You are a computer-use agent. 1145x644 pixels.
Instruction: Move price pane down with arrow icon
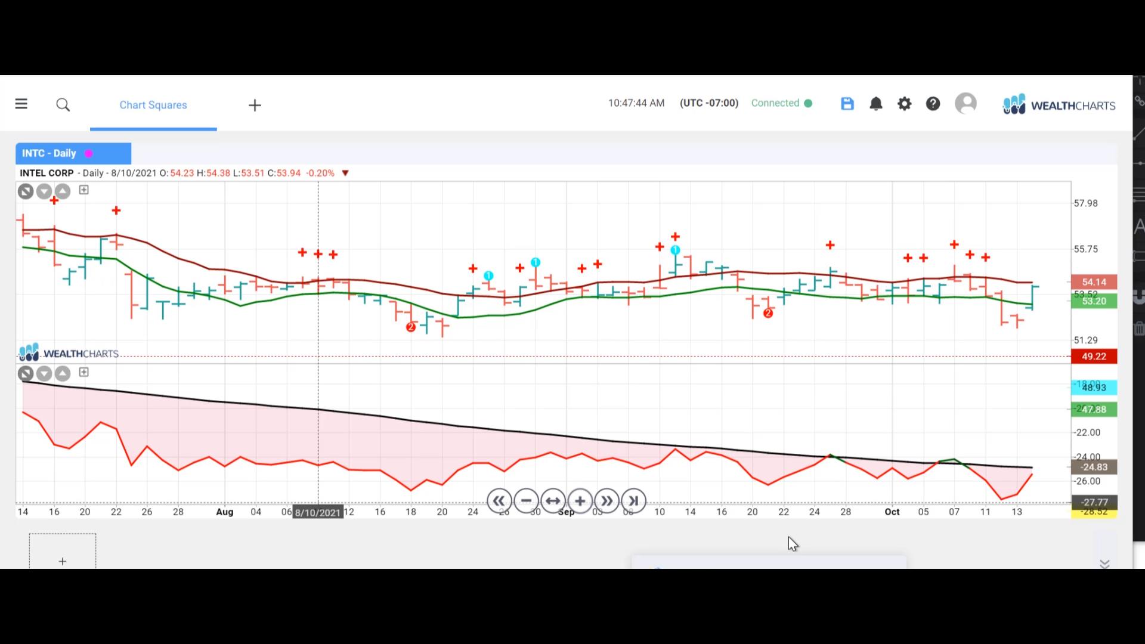[44, 191]
